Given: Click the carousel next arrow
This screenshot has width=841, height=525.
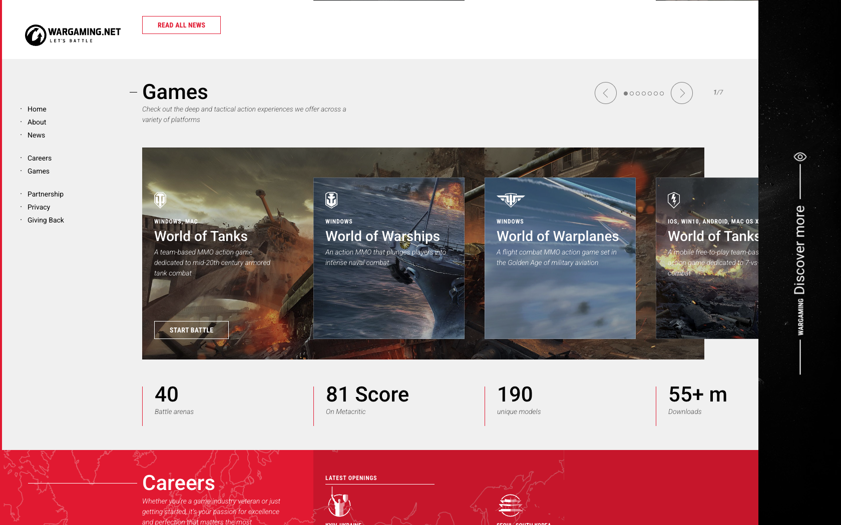Looking at the screenshot, I should [681, 93].
